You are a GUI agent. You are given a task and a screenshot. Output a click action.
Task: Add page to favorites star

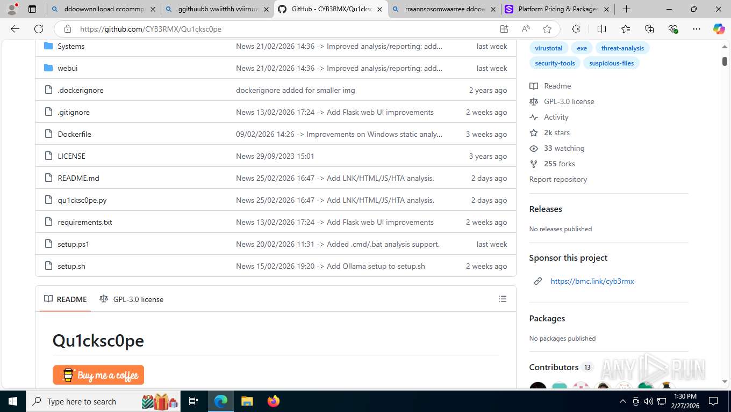coord(547,29)
